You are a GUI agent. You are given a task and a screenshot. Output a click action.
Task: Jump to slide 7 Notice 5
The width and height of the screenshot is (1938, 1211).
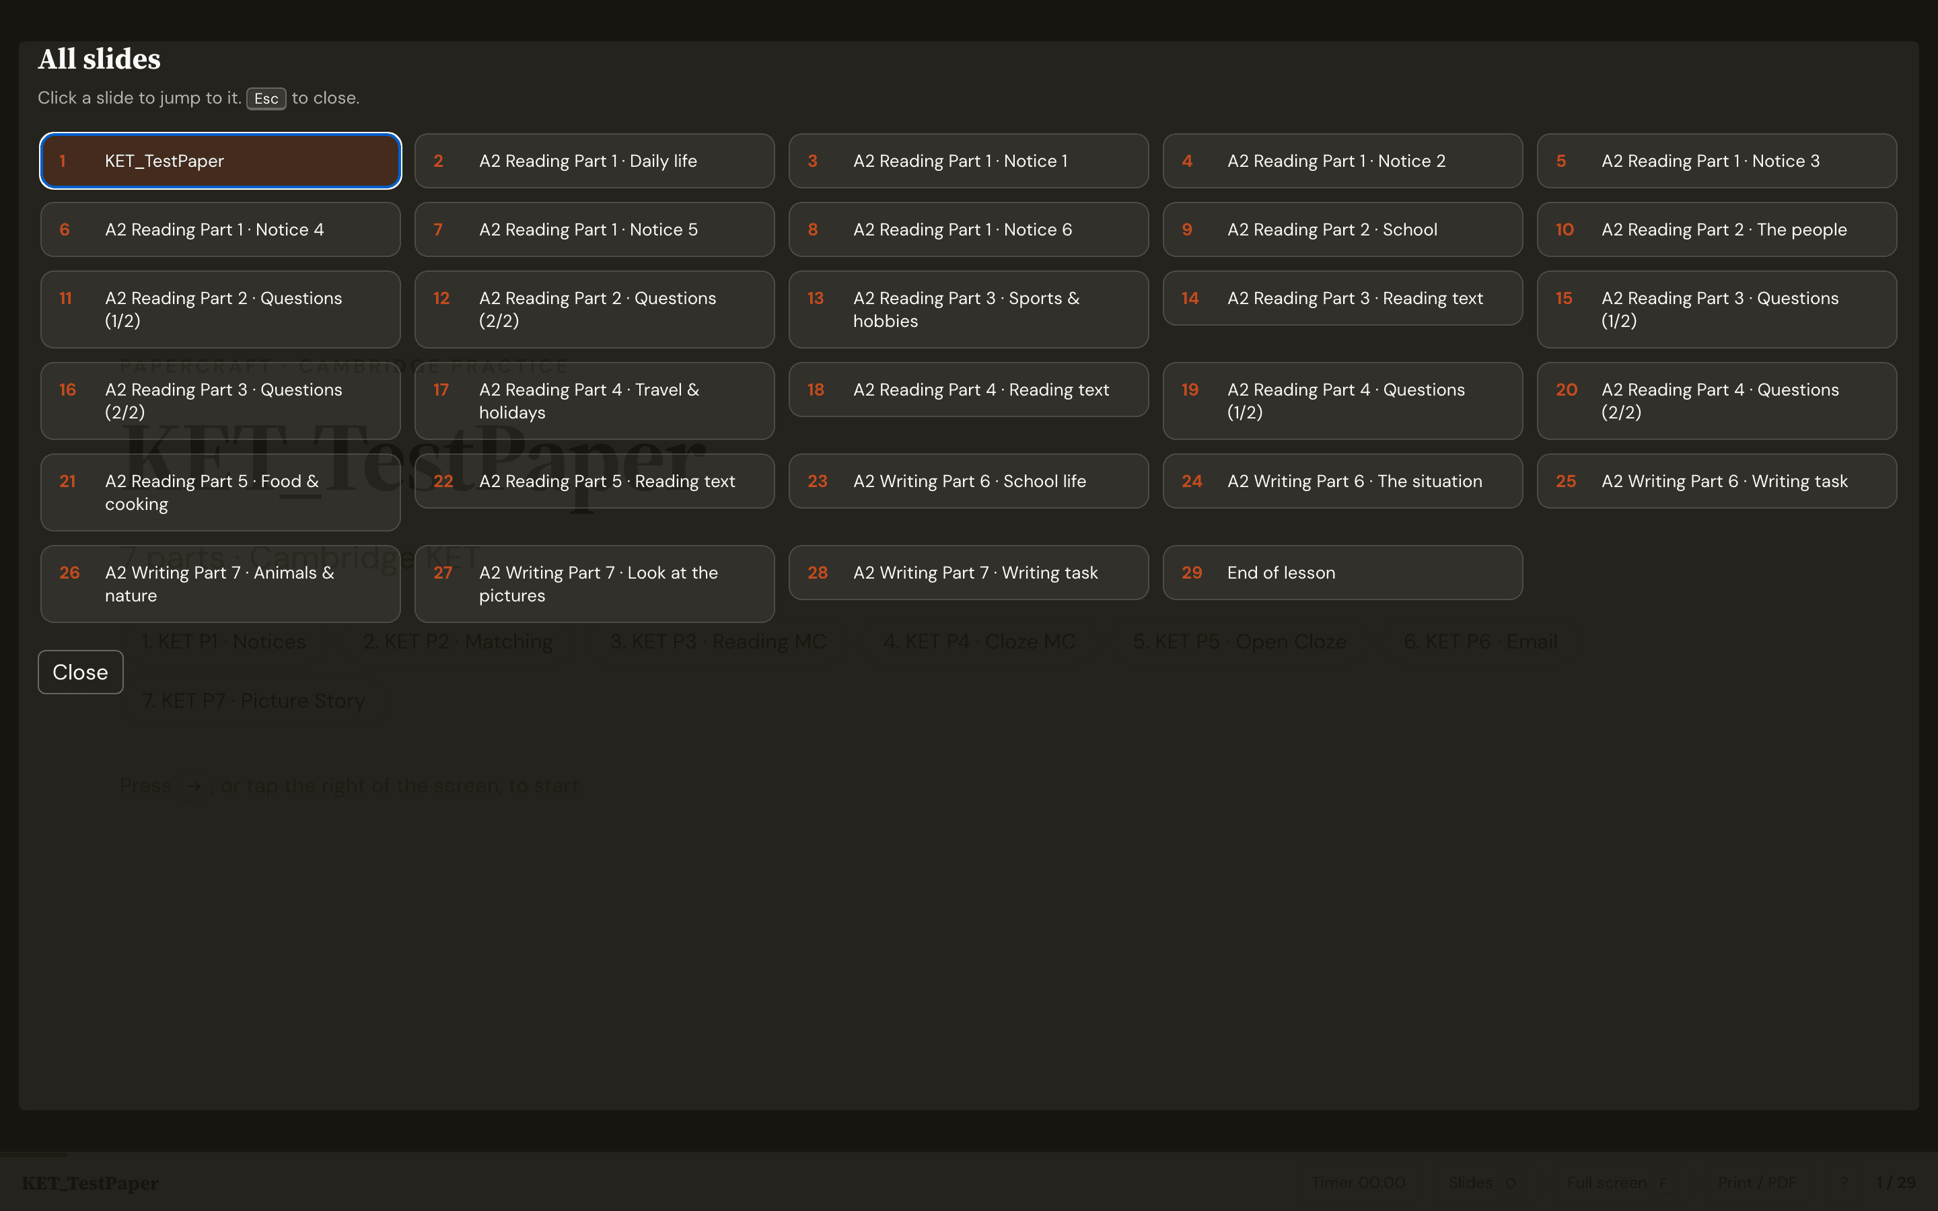pyautogui.click(x=594, y=230)
